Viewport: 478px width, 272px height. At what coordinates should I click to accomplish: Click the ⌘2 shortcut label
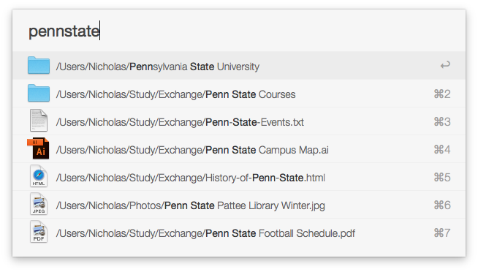(x=442, y=94)
